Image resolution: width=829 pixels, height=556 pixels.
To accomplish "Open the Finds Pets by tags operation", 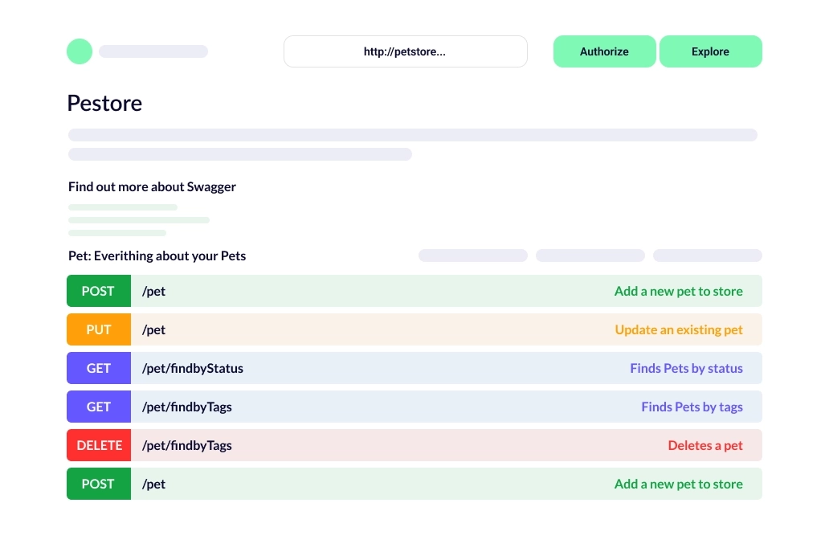I will pos(692,407).
